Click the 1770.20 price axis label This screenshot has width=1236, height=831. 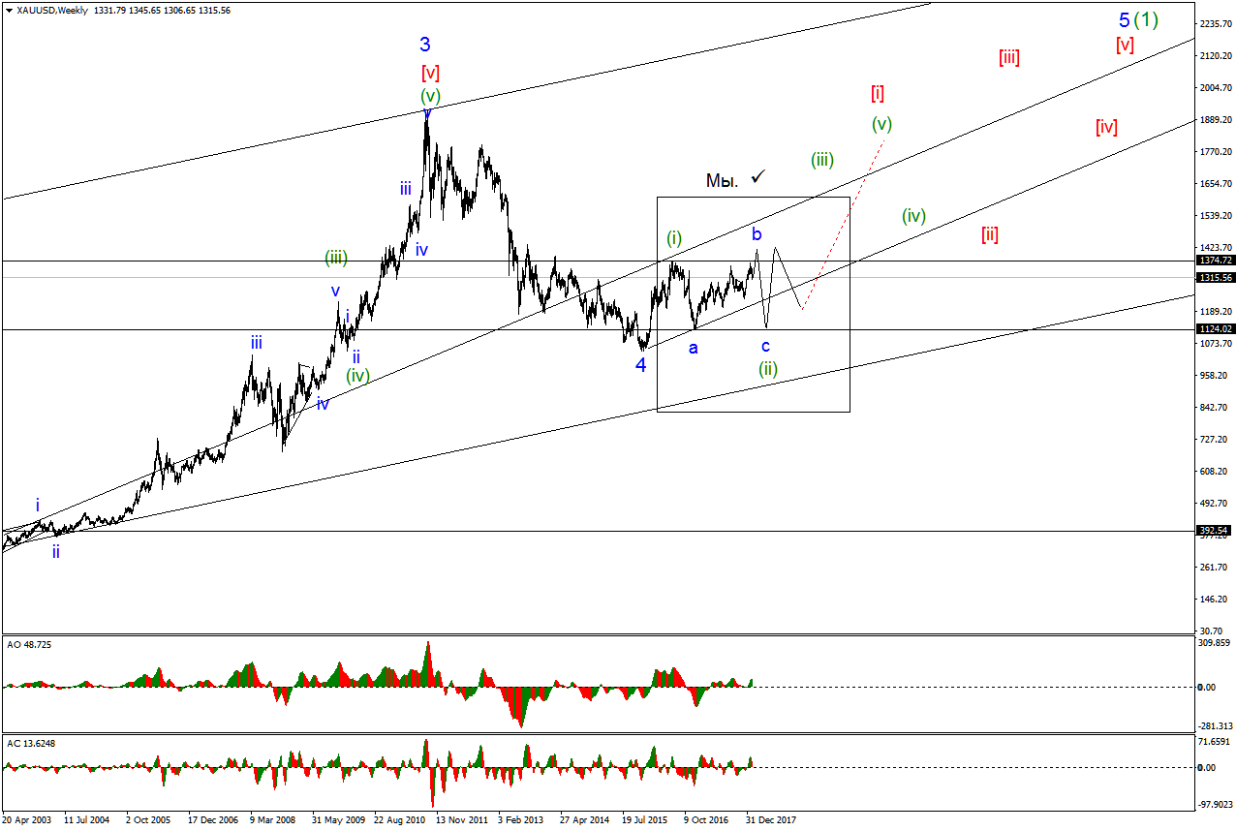click(x=1216, y=152)
